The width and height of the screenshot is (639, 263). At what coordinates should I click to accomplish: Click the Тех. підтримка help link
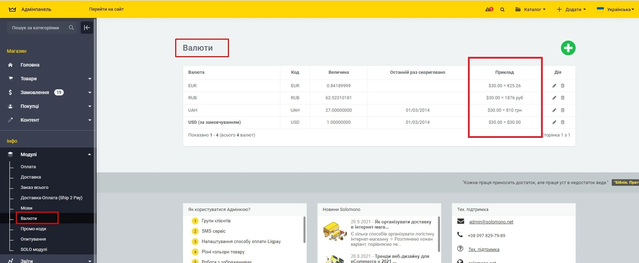tap(484, 250)
